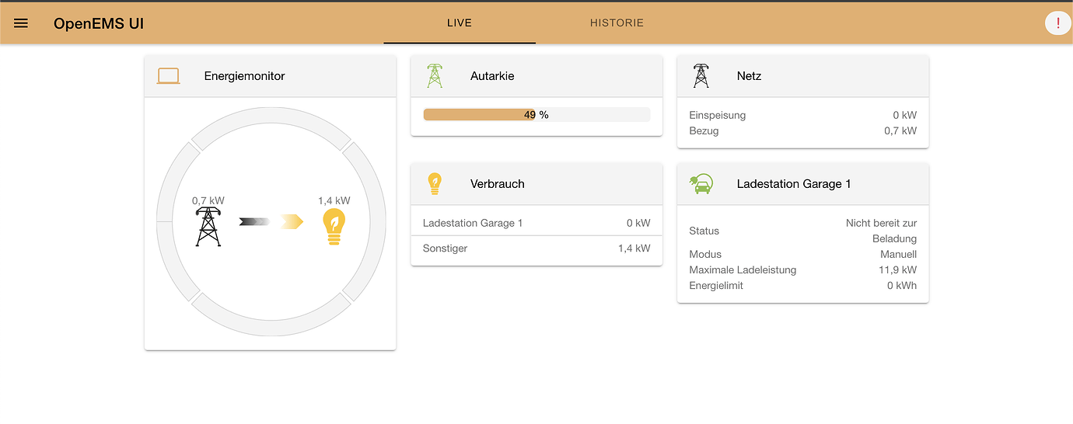Screen dimensions: 1073x424
Task: Switch to the HISTORIE tab
Action: point(617,23)
